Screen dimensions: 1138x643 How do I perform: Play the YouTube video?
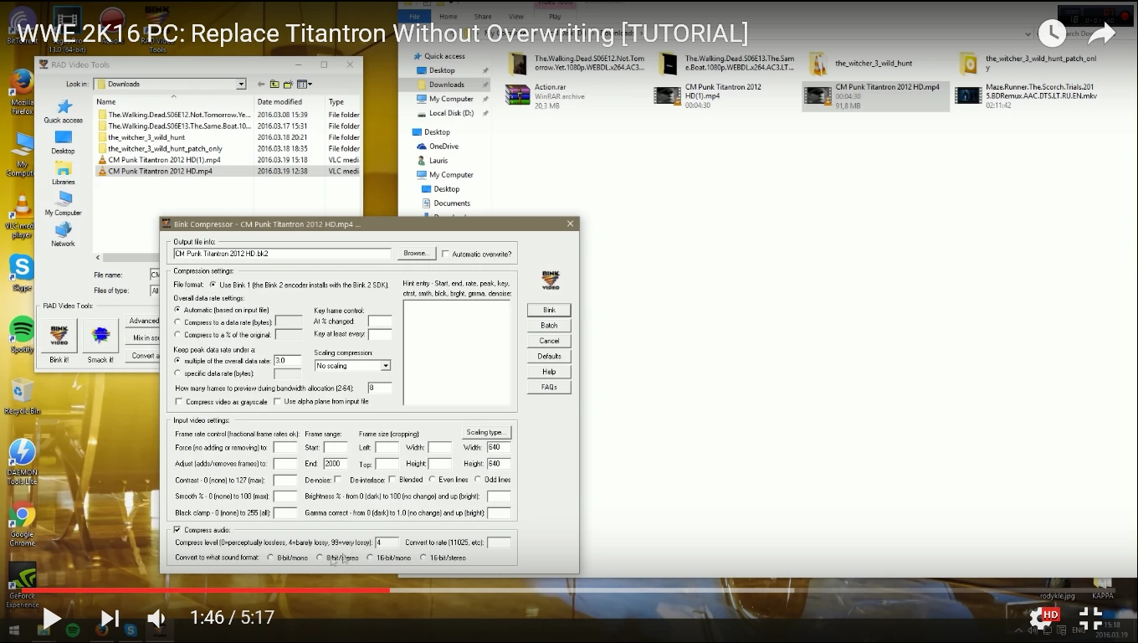51,619
